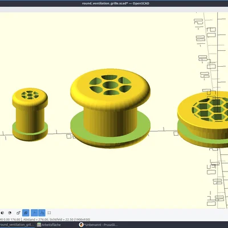Toggle Show Axes in the viewport toolbar
The height and width of the screenshot is (228, 228).
[34, 213]
